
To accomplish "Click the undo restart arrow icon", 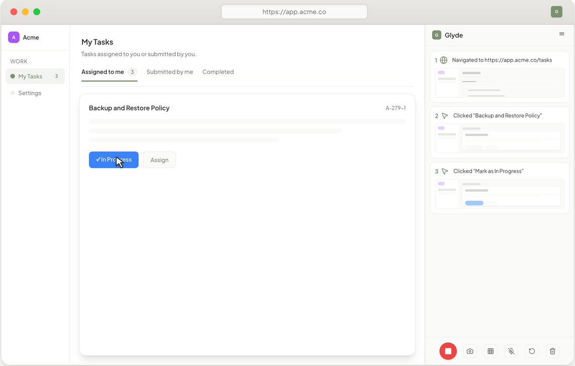I will pos(532,351).
